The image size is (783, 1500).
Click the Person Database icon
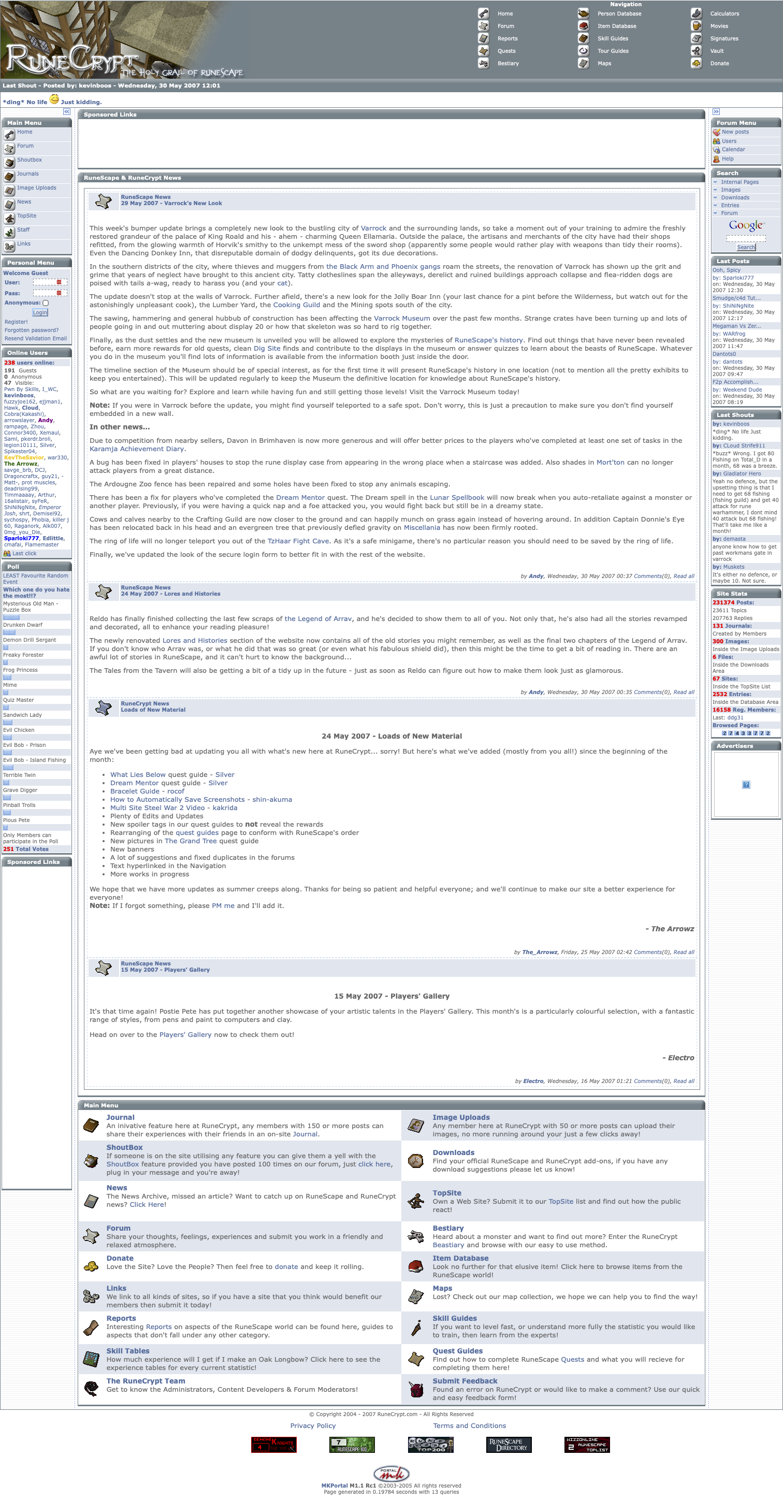583,13
